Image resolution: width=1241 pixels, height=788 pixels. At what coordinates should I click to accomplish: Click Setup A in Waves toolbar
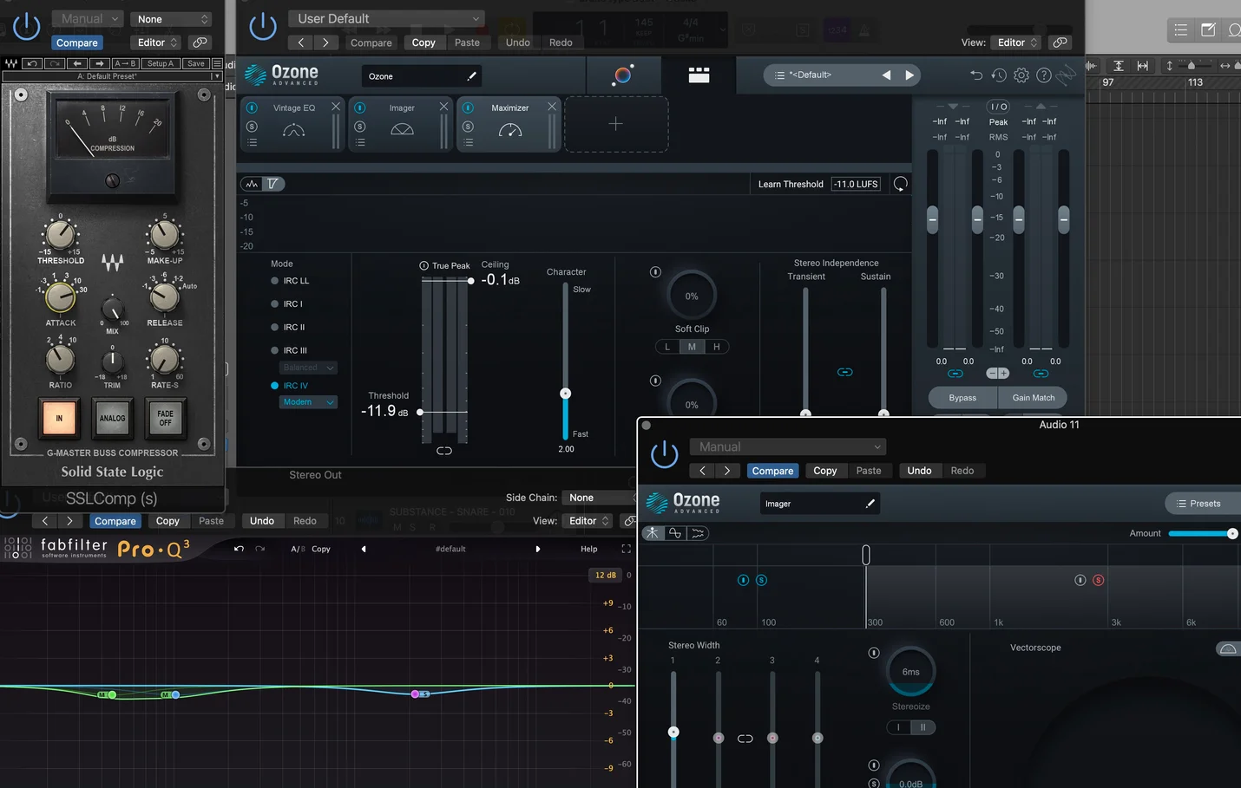(161, 63)
